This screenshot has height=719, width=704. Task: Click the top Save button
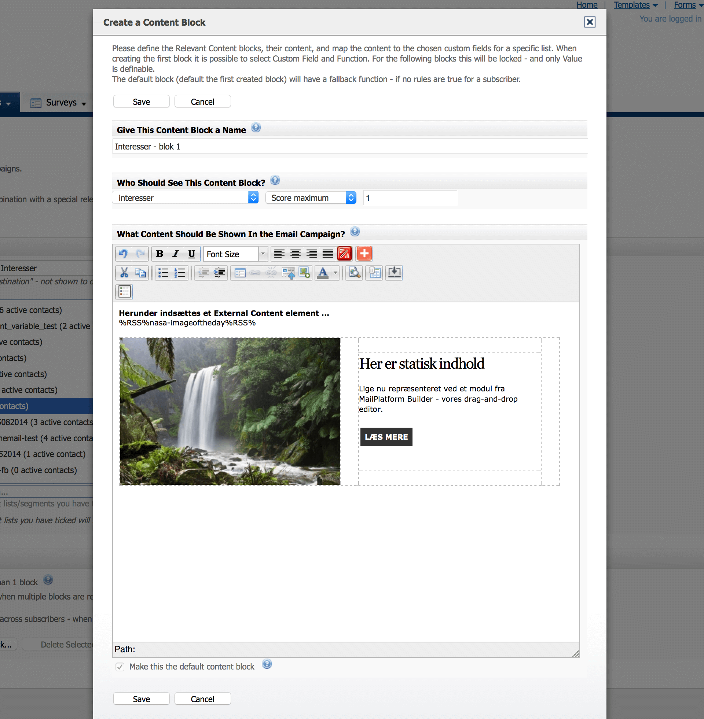point(141,102)
